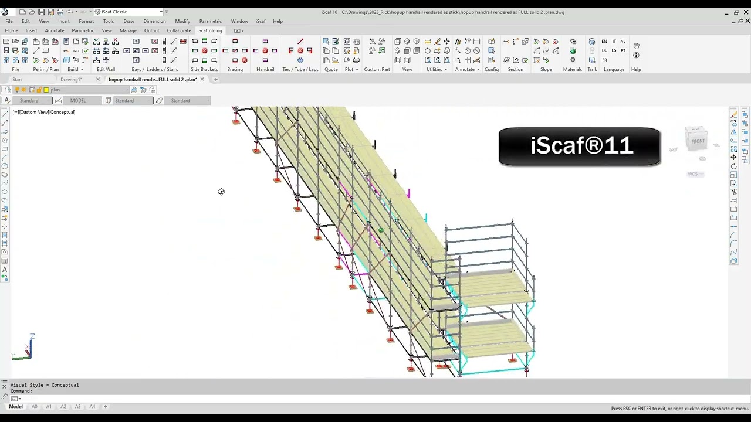Switch to the Scaffolding ribbon tab
Viewport: 751px width, 422px height.
click(210, 30)
